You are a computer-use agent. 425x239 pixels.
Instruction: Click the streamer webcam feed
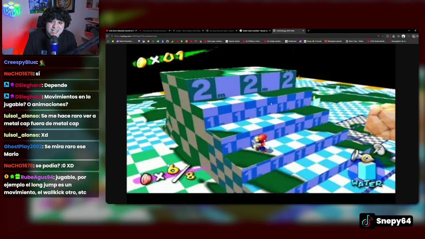click(x=50, y=28)
